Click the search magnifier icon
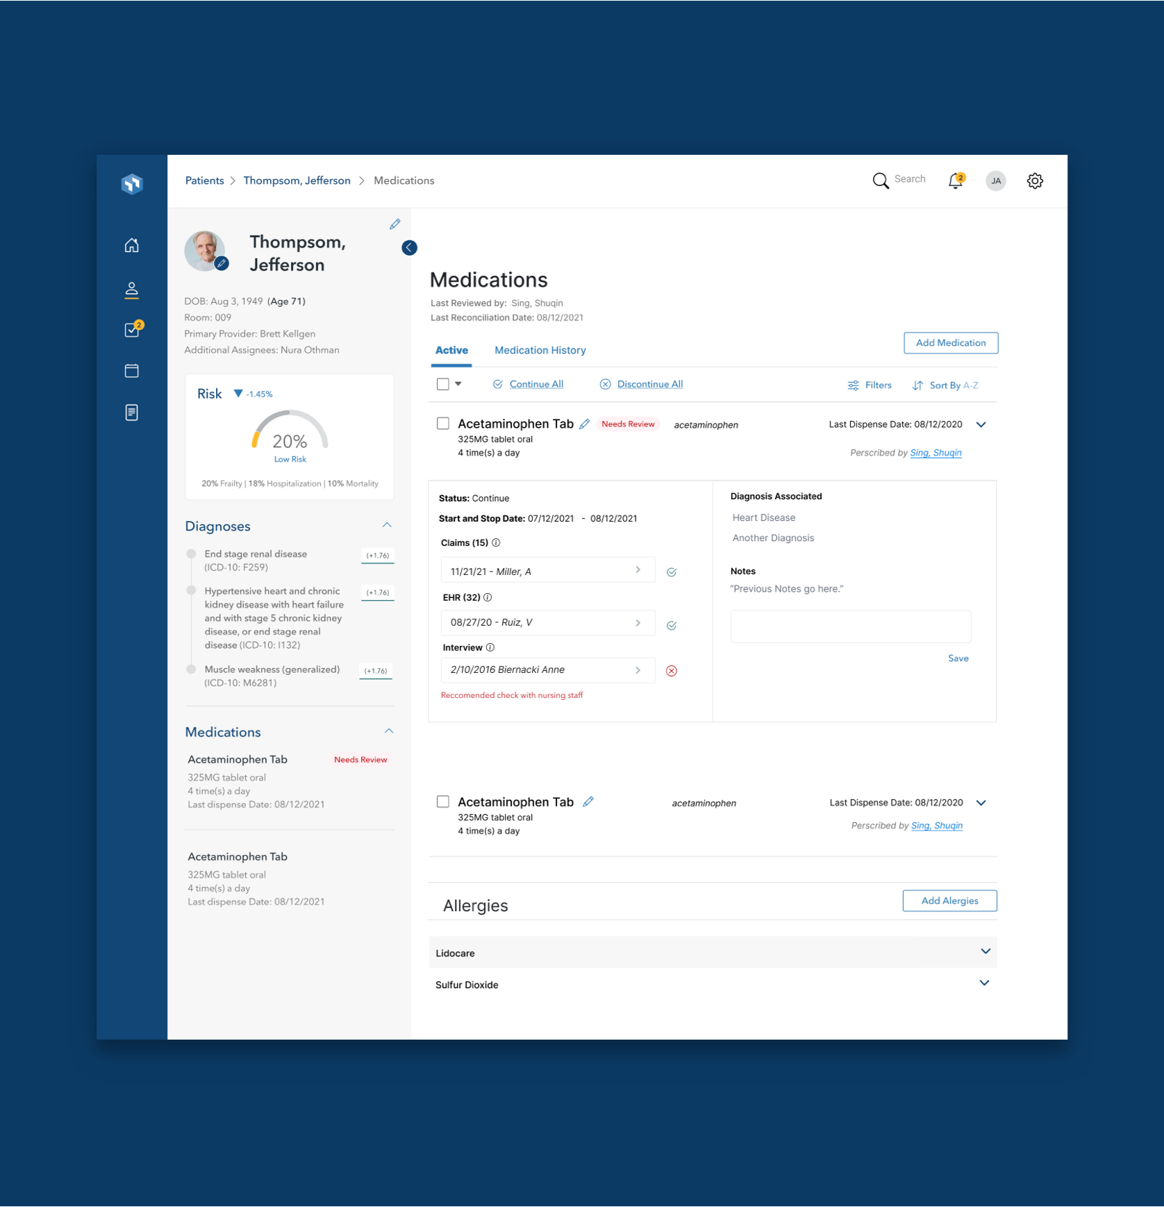The width and height of the screenshot is (1164, 1207). (x=881, y=181)
